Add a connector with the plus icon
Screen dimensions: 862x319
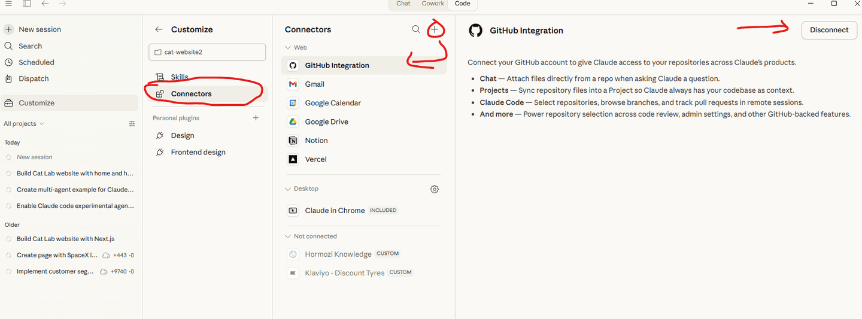click(x=435, y=29)
